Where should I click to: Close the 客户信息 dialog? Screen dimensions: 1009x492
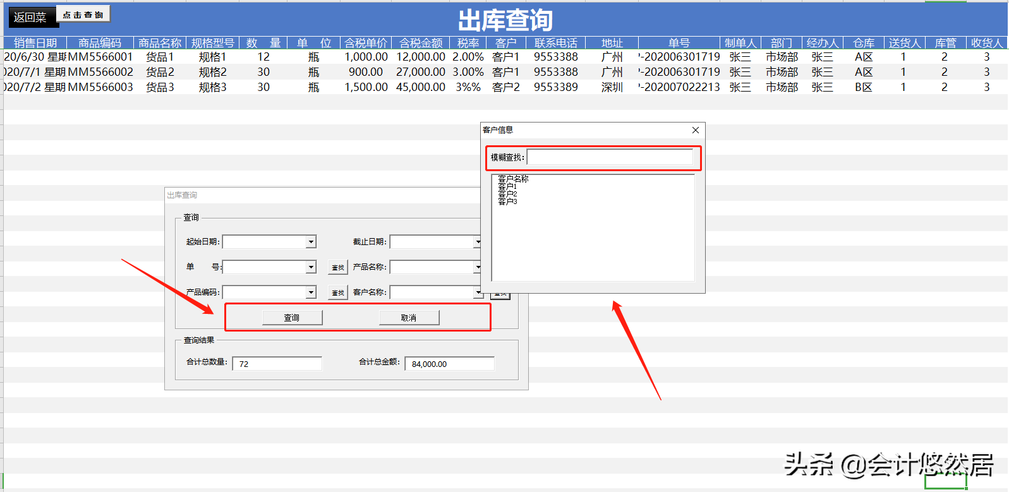pos(696,130)
